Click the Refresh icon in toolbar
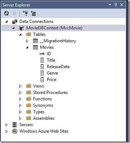Screen dimensions: 130x143 click(6, 13)
